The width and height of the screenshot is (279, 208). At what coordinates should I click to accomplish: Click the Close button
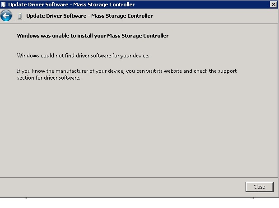(259, 187)
